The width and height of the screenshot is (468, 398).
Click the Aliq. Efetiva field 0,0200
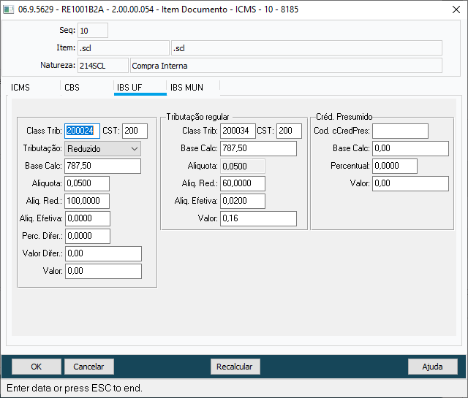click(243, 202)
